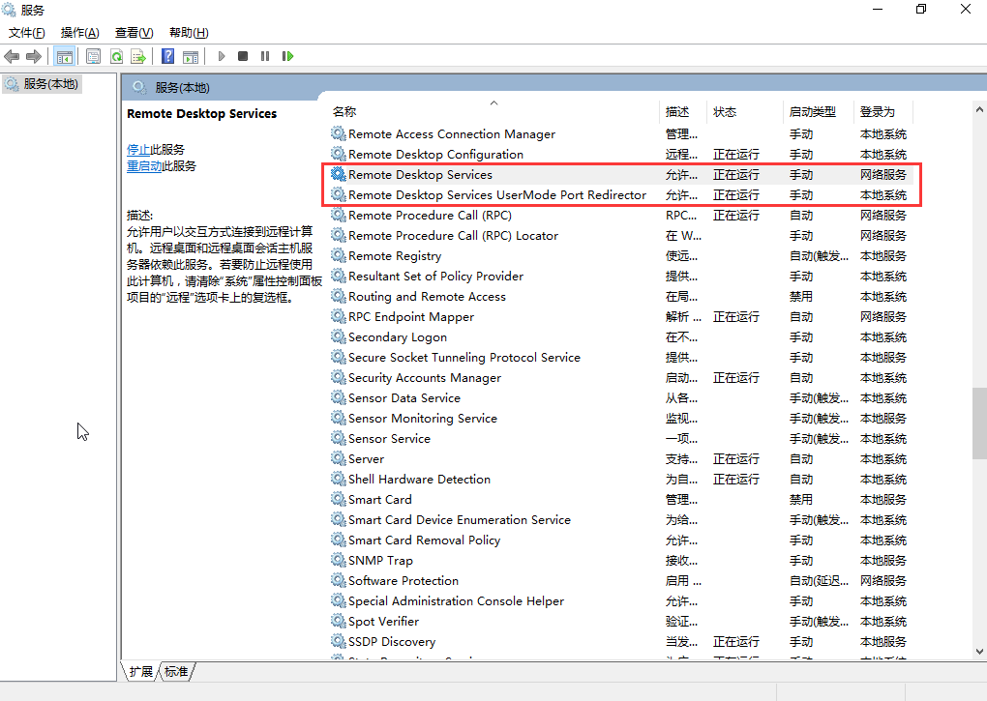Open the 查看(V) menu

(135, 33)
